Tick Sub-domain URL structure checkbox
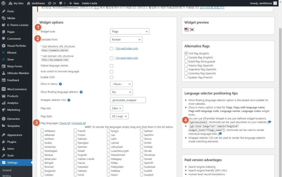Viewport: 282px width, 177px height. pos(112,58)
